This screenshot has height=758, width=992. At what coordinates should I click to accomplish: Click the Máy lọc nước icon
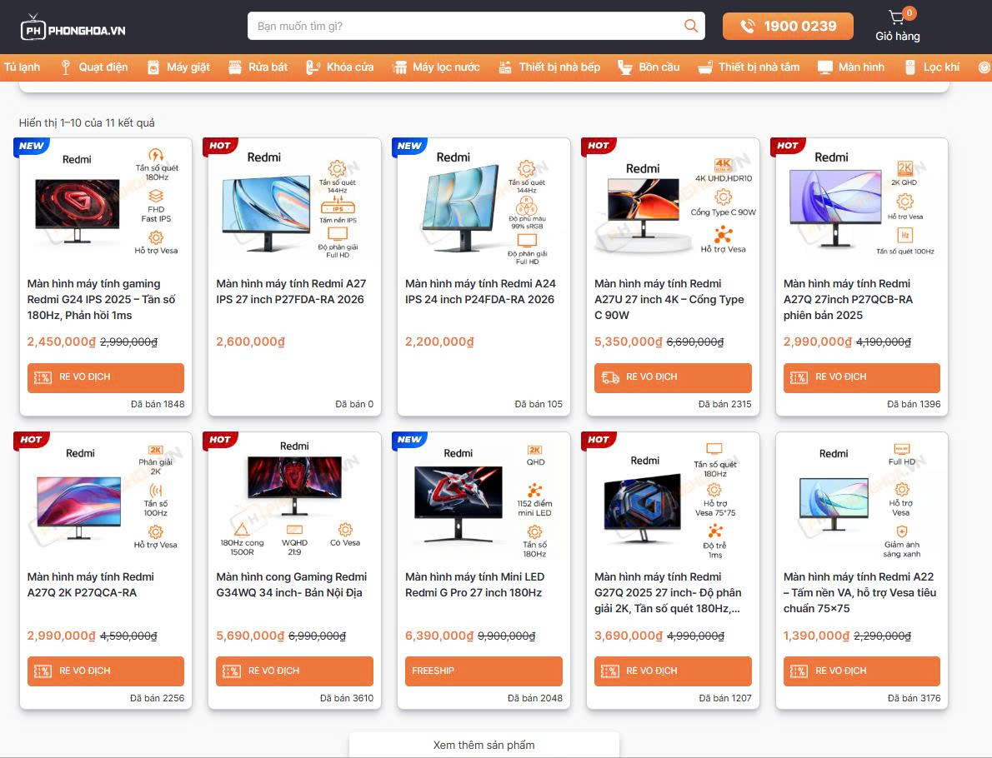coord(400,67)
